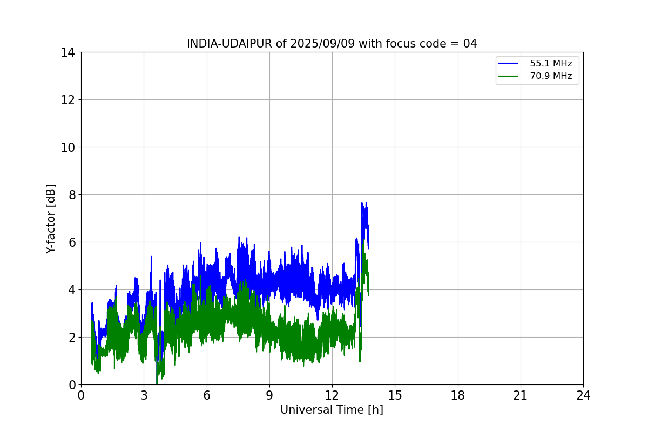
Task: Click the green 70.9 MHz legend line
Action: 509,76
